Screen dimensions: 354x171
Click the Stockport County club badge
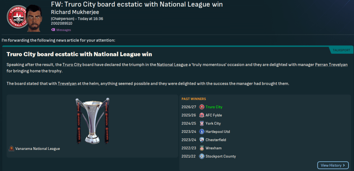(202, 156)
